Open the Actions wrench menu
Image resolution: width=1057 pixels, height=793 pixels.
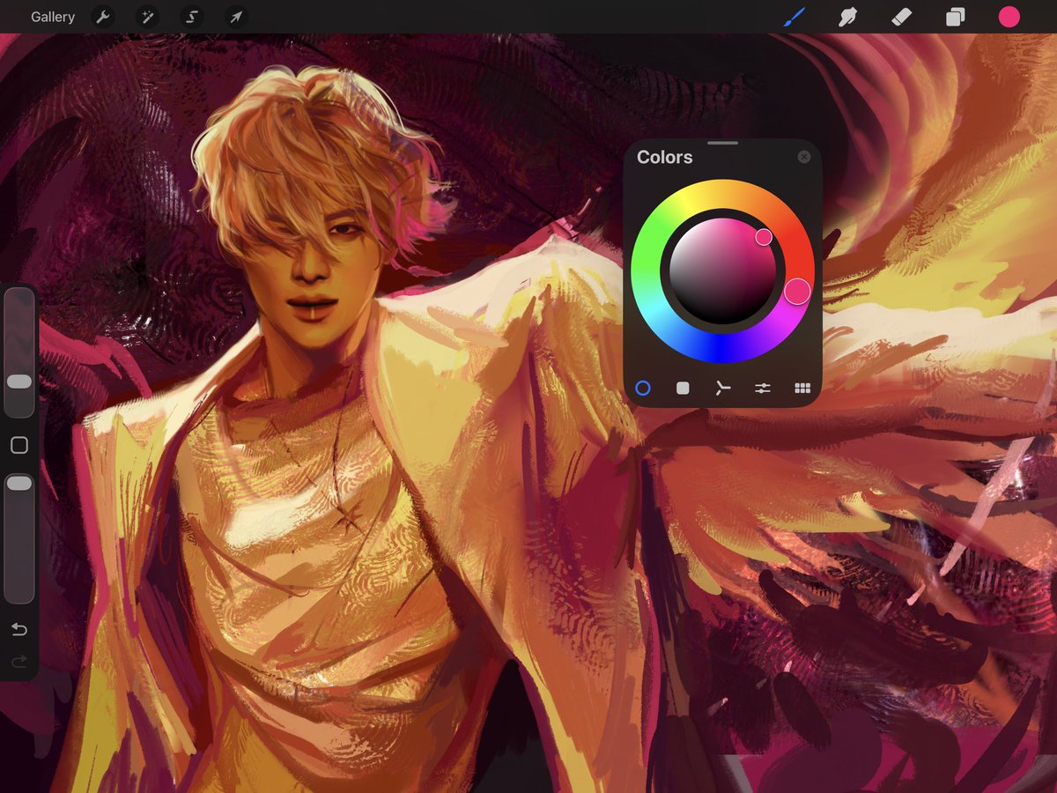click(103, 17)
